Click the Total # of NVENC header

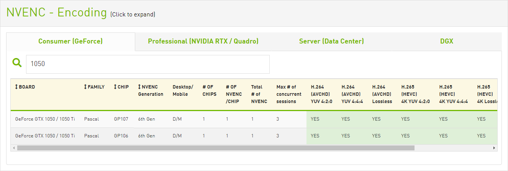point(259,94)
